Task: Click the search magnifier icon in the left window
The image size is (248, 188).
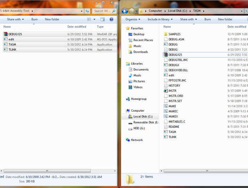Action: click(114, 11)
